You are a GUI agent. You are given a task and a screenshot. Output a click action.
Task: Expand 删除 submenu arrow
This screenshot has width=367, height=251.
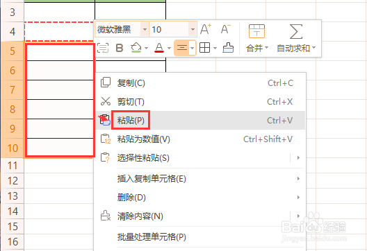[298, 198]
